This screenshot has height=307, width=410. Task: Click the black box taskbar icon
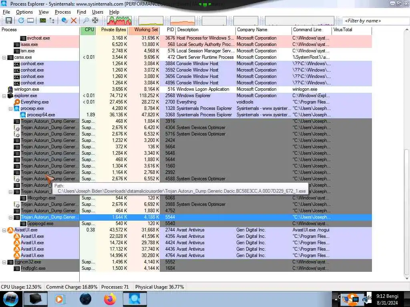point(35,299)
